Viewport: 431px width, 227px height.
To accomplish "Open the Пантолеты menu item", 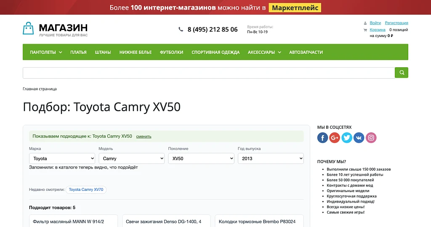I will [x=43, y=52].
